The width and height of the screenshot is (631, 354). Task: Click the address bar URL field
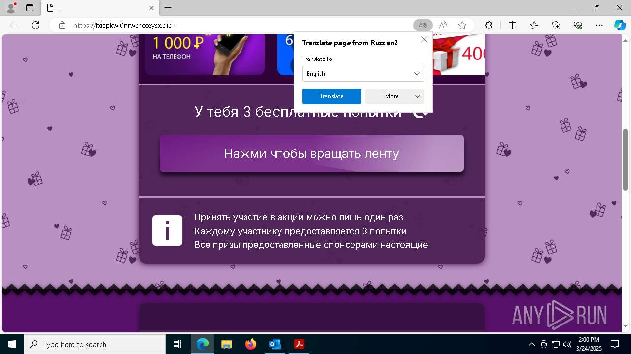[237, 25]
